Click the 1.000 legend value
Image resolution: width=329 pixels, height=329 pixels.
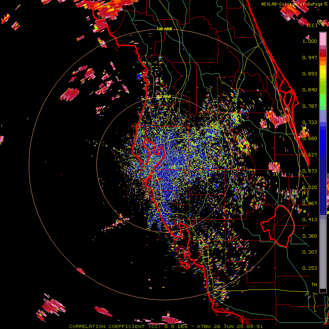pos(310,41)
